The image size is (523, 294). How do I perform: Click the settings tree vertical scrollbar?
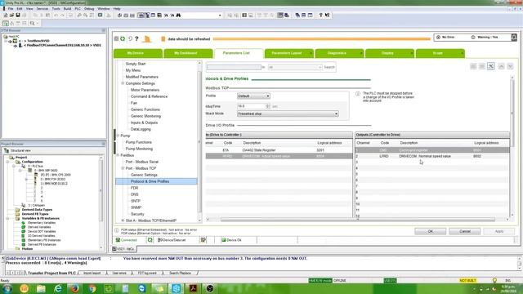point(199,141)
